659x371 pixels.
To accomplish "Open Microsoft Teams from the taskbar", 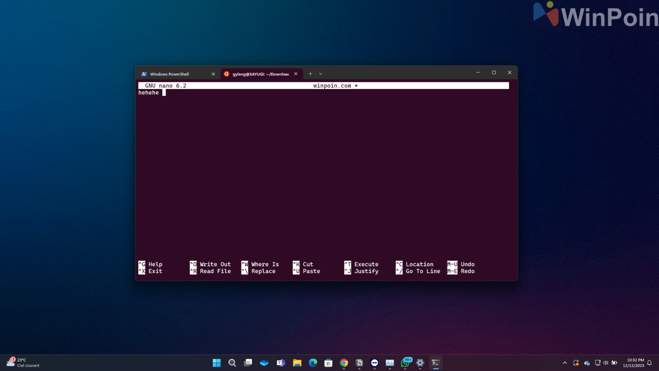I will (x=281, y=363).
